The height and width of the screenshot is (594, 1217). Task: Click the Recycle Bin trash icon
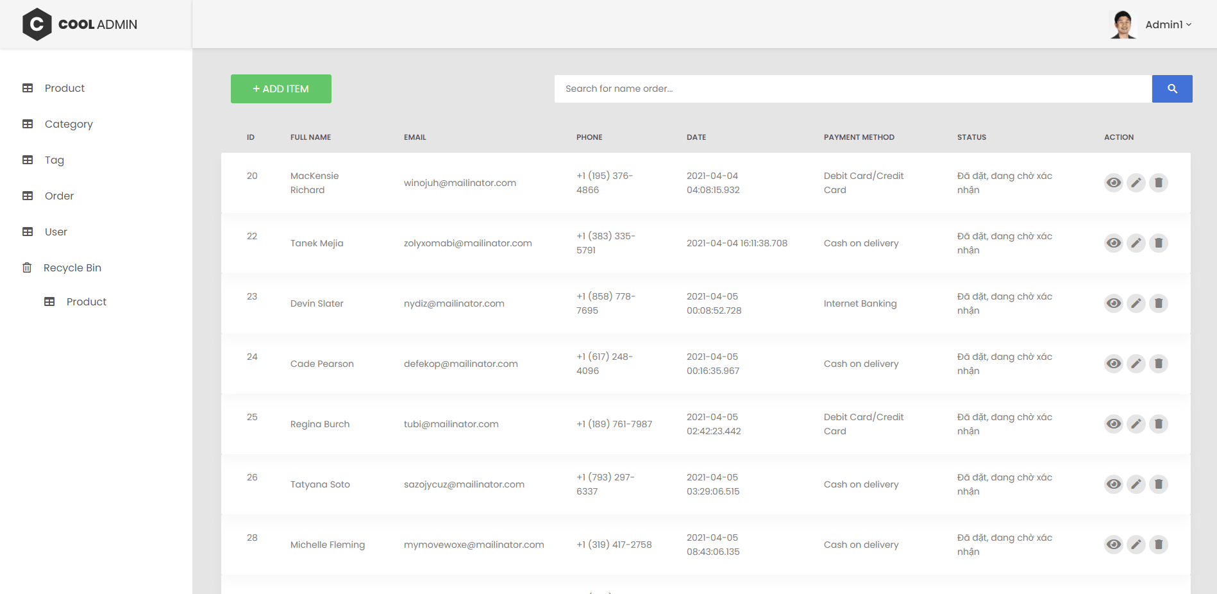point(27,267)
